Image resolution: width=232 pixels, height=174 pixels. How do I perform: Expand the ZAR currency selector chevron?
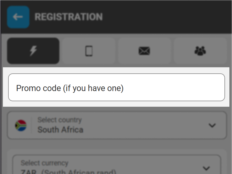coord(206,168)
